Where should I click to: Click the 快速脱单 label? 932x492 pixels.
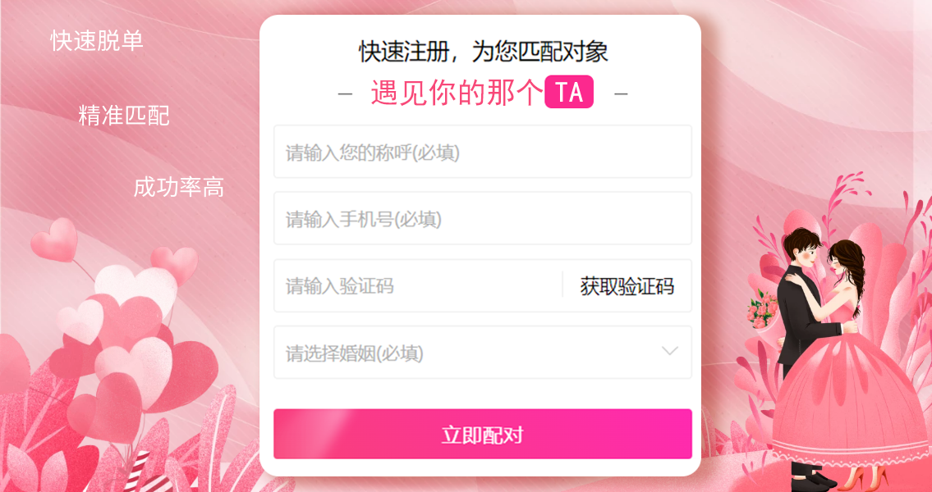pyautogui.click(x=97, y=41)
